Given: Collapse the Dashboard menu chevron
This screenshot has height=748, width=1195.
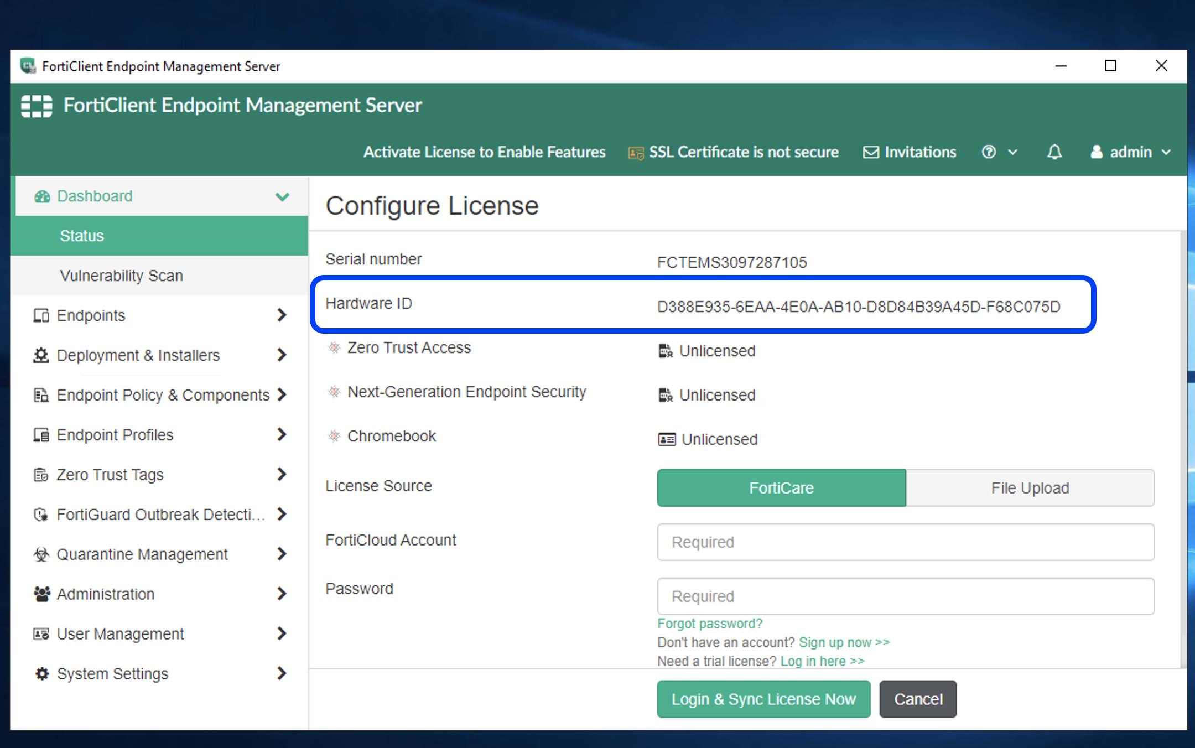Looking at the screenshot, I should (282, 196).
